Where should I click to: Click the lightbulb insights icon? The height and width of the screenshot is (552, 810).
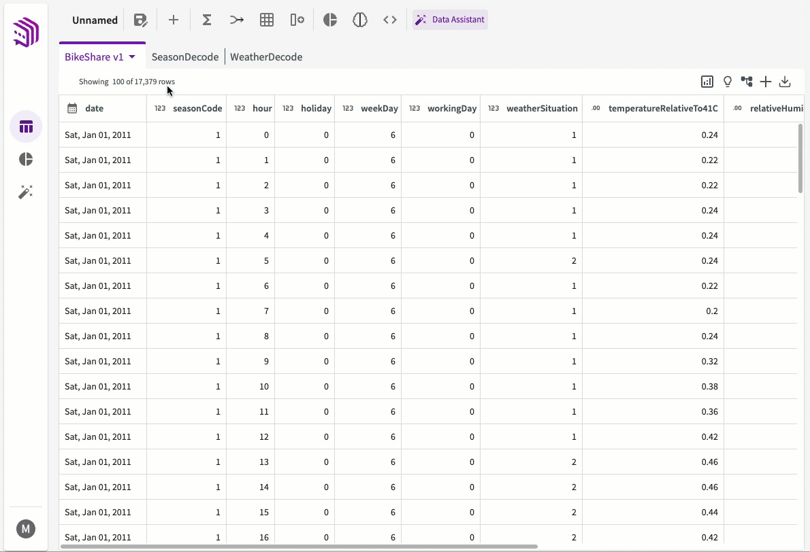point(728,82)
